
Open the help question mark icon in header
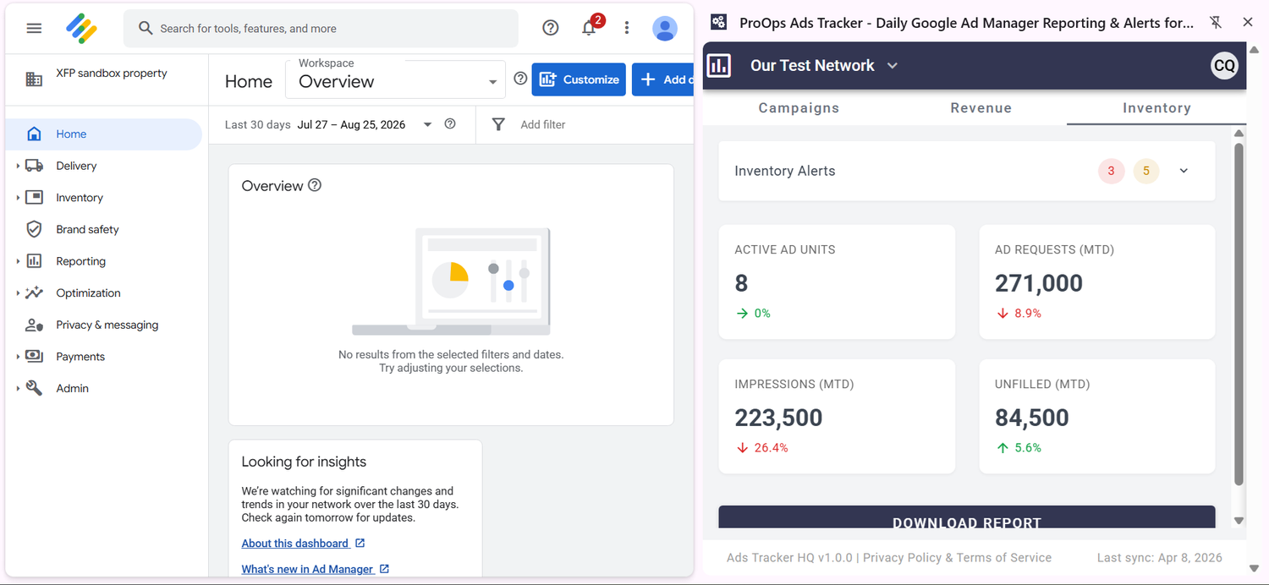pos(551,28)
